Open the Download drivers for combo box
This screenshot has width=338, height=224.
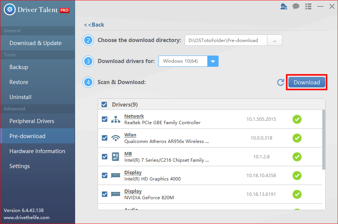(189, 61)
